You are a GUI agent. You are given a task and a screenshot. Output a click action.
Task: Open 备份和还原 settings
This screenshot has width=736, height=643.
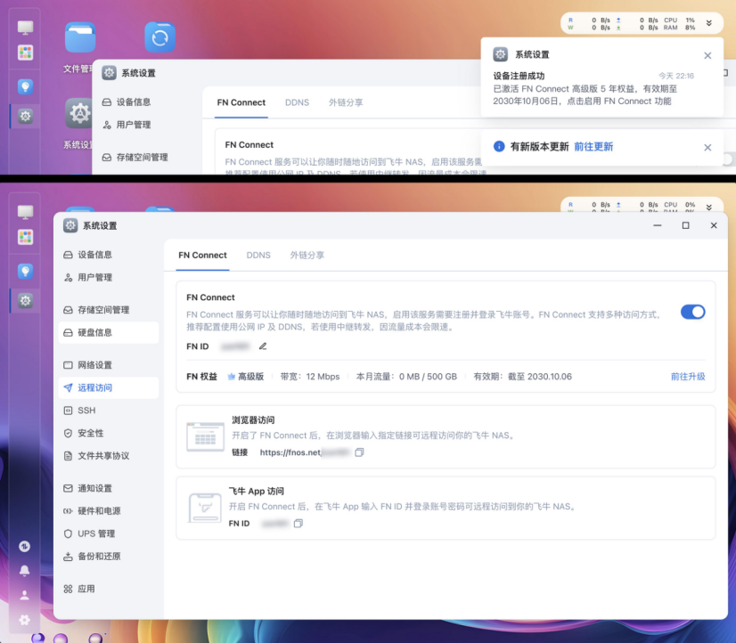click(x=109, y=557)
